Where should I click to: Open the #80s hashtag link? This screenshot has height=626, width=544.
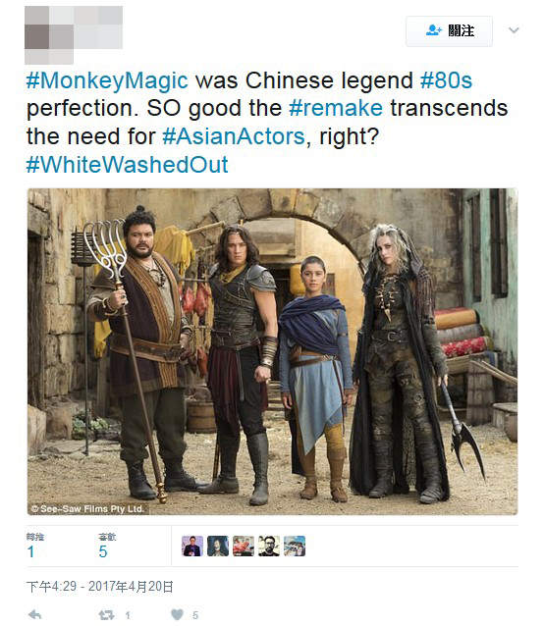tap(446, 80)
